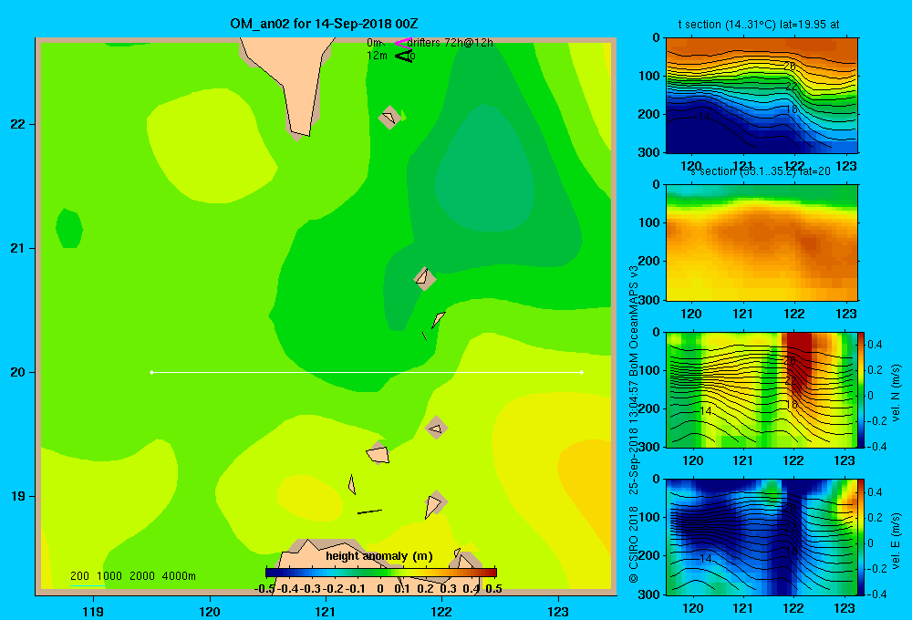Click the main map latitude tick '20'
Viewport: 912px width, 620px height.
17,372
